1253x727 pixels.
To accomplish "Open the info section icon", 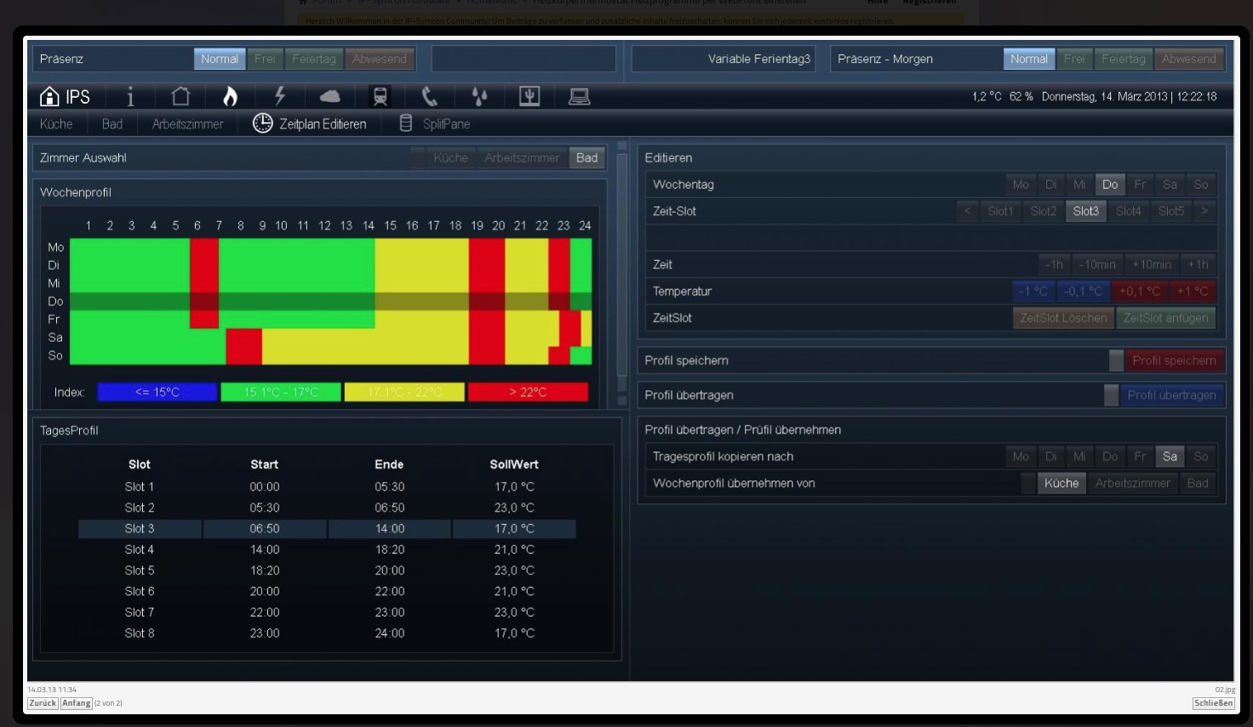I will (130, 97).
